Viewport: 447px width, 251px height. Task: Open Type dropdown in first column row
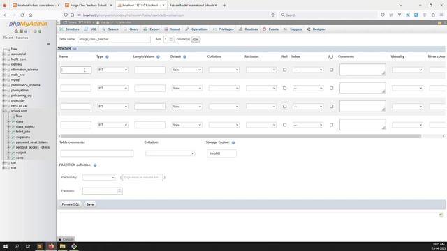pyautogui.click(x=112, y=70)
